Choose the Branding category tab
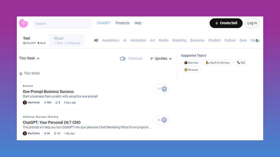Image resolution: width=280 pixels, height=157 pixels. (179, 40)
